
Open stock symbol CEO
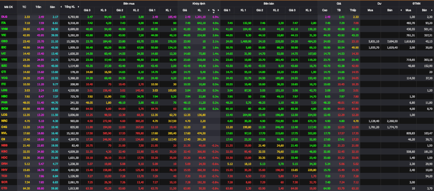(4, 41)
